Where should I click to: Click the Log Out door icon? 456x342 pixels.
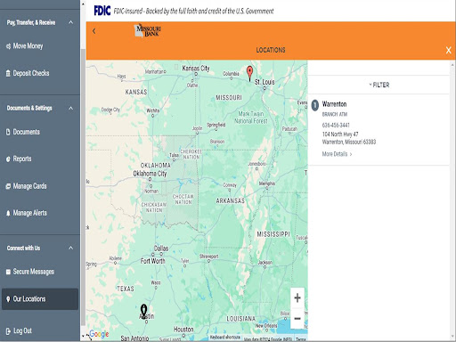point(8,331)
